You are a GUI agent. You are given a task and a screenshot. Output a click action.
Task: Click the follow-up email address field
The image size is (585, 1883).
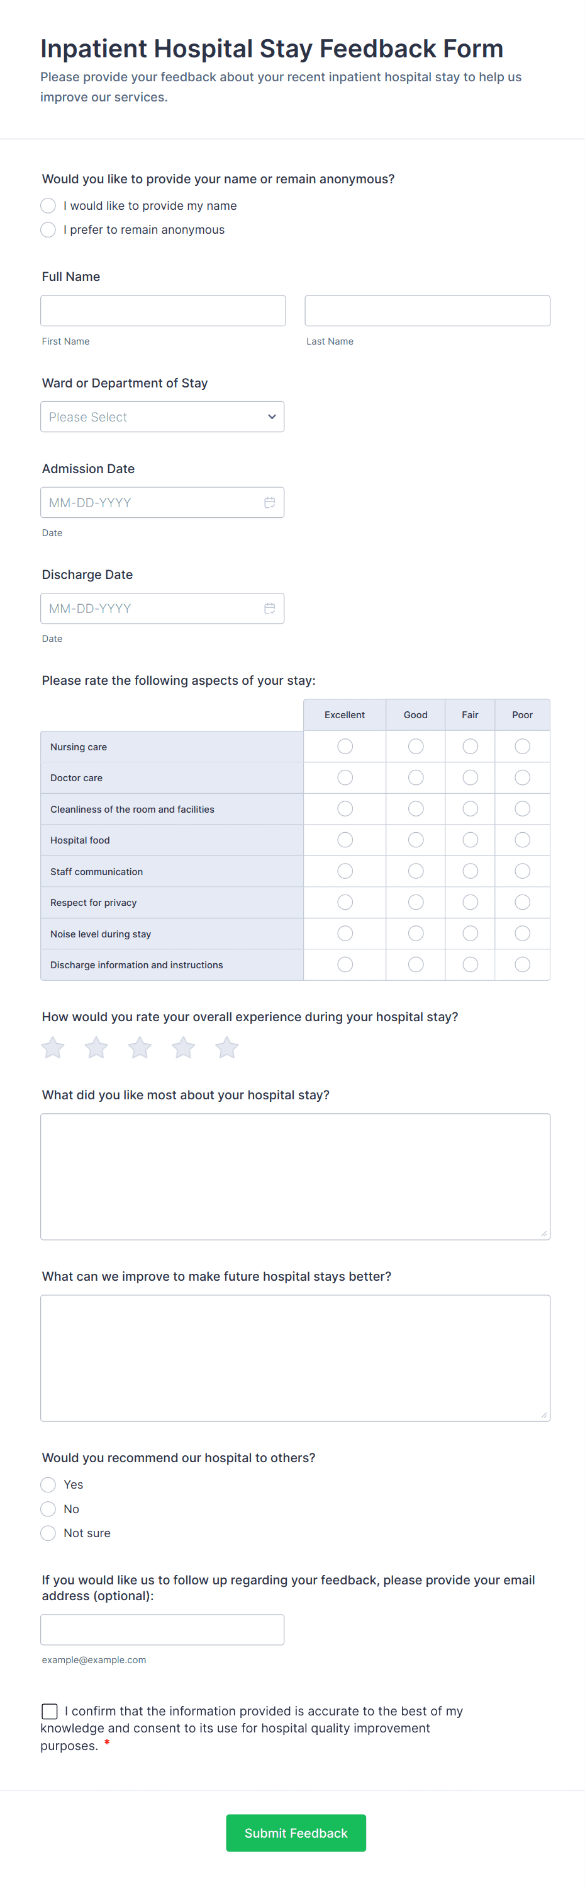162,1629
